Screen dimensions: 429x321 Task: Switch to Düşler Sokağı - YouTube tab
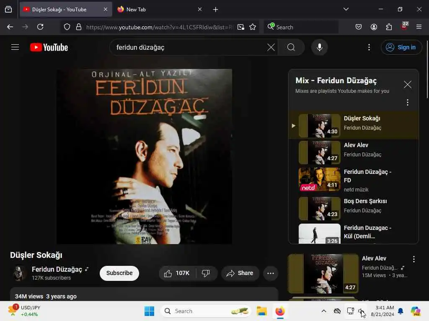pos(66,10)
